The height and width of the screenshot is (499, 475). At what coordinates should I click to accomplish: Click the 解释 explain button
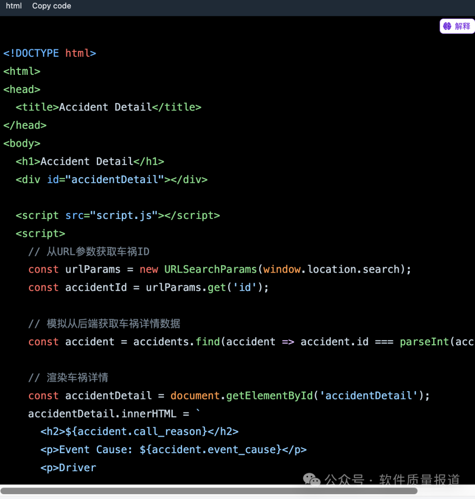457,26
